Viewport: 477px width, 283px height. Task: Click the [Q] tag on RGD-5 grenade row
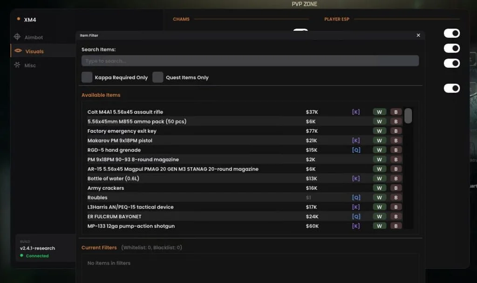point(356,150)
